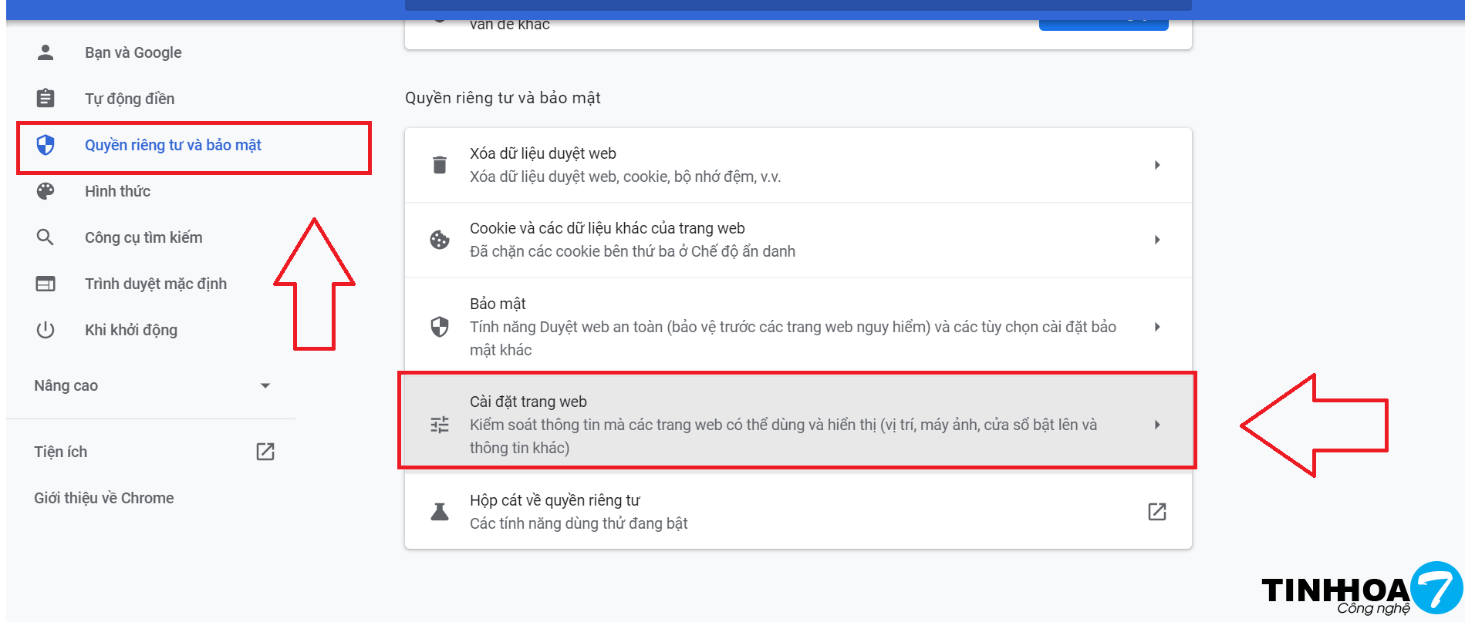Image resolution: width=1465 pixels, height=622 pixels.
Task: Click the shield icon in the sidebar
Action: [x=46, y=145]
